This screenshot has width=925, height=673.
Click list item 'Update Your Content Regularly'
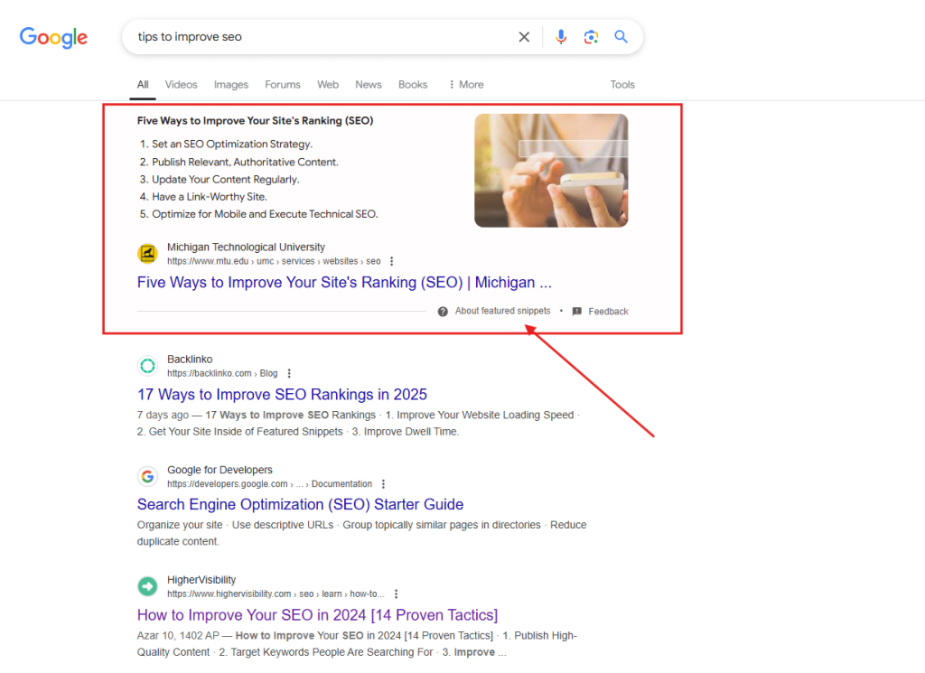[226, 179]
